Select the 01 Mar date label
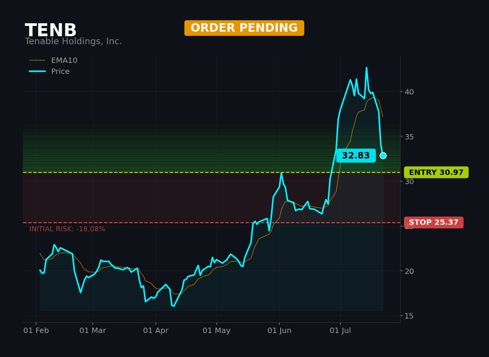This screenshot has width=489, height=357. (93, 331)
